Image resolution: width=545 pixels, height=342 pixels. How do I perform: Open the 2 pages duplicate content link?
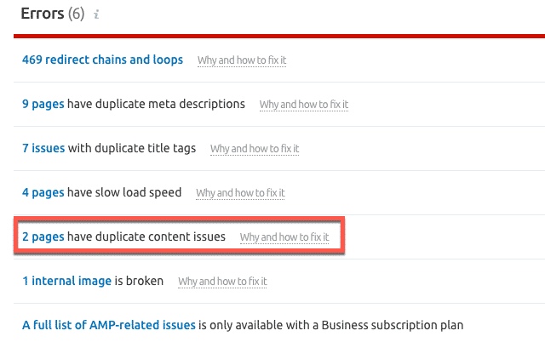coord(43,237)
